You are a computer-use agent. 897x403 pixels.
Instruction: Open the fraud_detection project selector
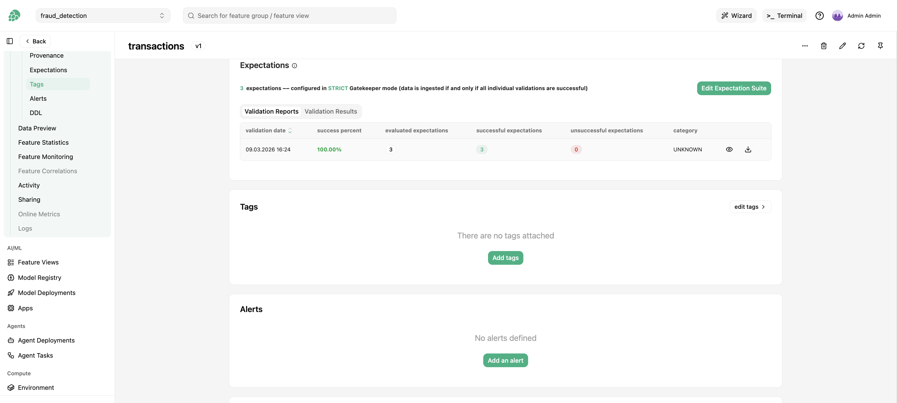point(103,16)
